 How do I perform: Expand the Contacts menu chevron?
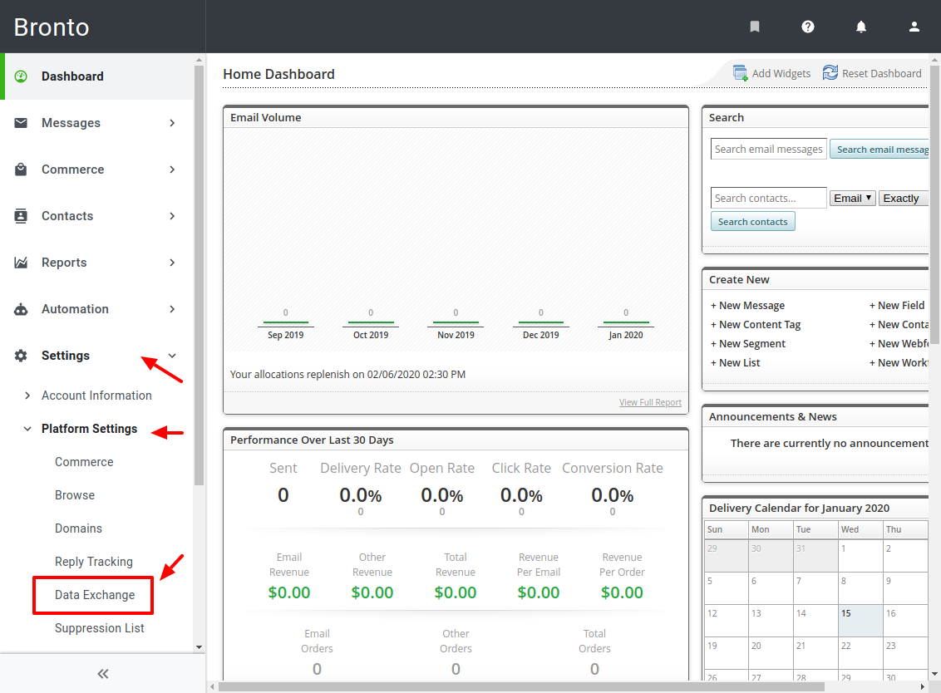point(172,216)
